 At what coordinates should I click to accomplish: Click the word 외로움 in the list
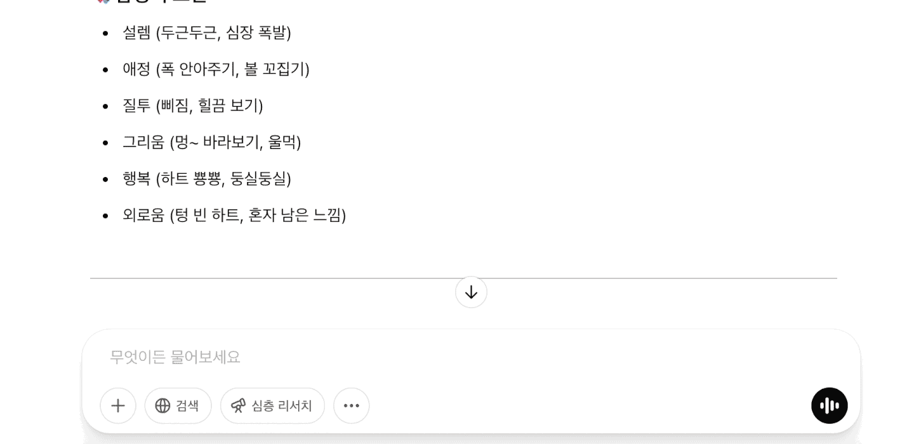coord(143,216)
